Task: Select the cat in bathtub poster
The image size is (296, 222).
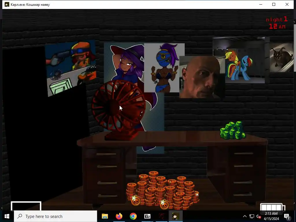Action: [282, 58]
